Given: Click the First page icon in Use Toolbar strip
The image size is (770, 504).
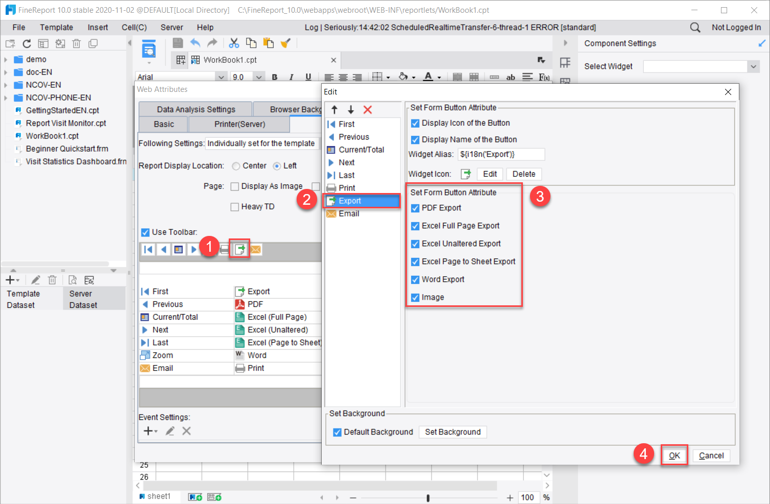Looking at the screenshot, I should pos(148,249).
